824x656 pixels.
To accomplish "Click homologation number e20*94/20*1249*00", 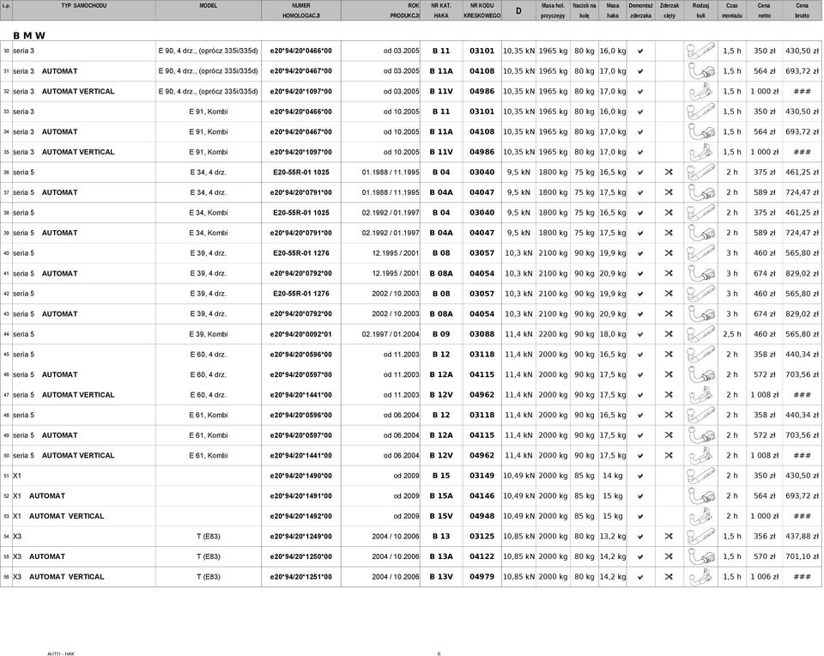I will pyautogui.click(x=301, y=537).
